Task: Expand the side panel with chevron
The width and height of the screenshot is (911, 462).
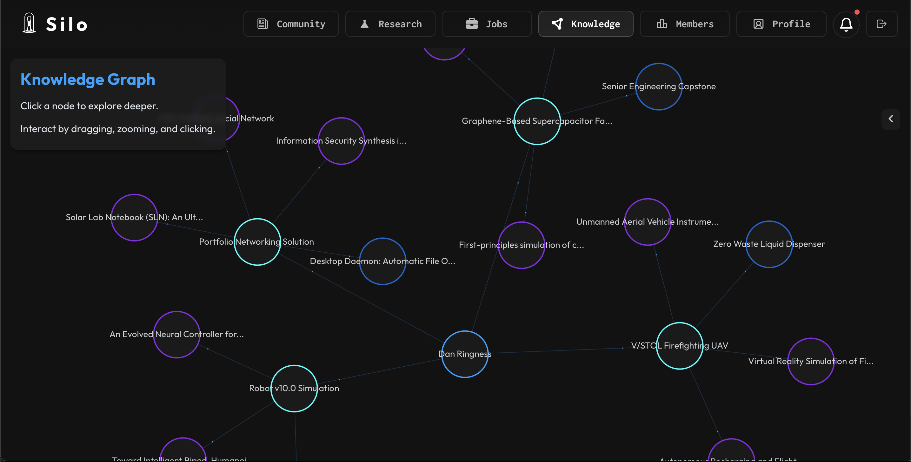Action: (x=890, y=119)
